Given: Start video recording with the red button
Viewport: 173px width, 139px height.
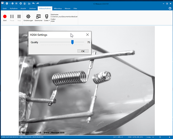Looking at the screenshot, I should (5, 17).
